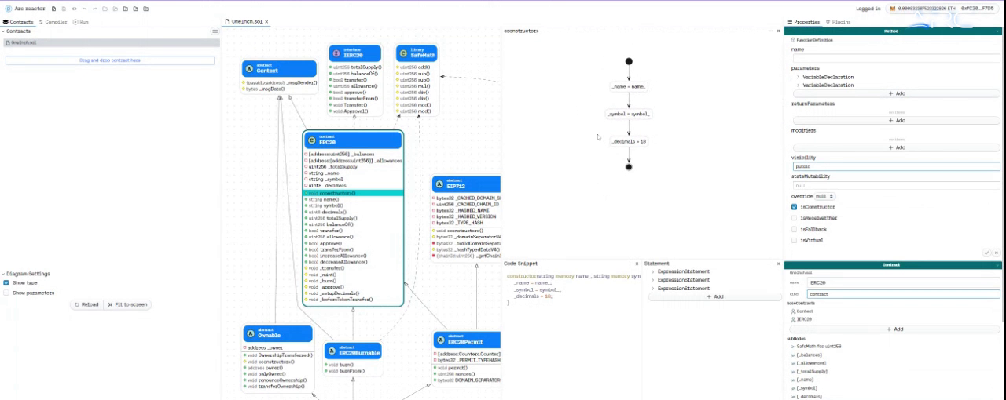Click the visibility input field
The image size is (1006, 400).
click(895, 166)
